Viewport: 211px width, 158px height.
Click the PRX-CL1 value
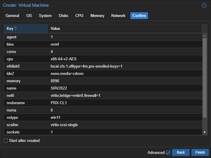pos(59,103)
